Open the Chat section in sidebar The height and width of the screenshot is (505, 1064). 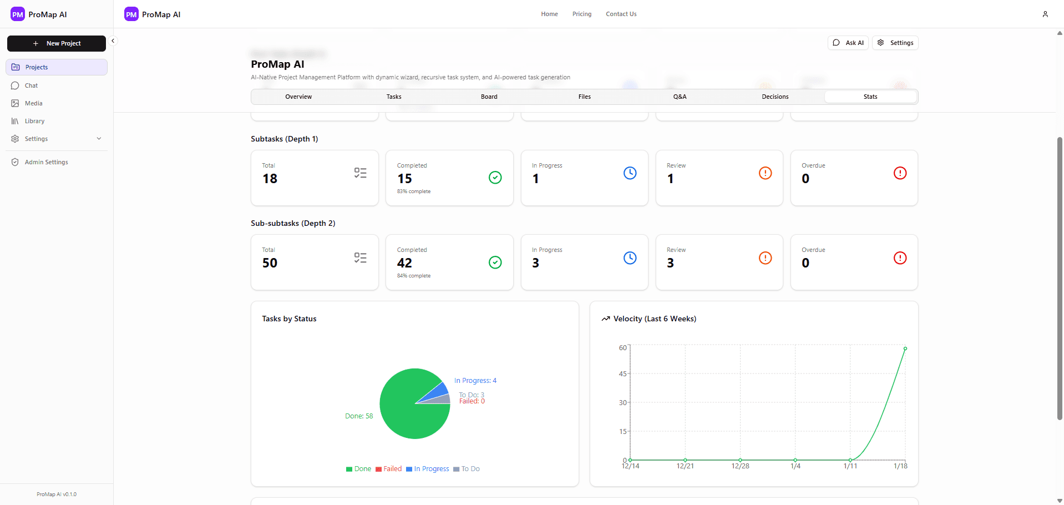(31, 85)
